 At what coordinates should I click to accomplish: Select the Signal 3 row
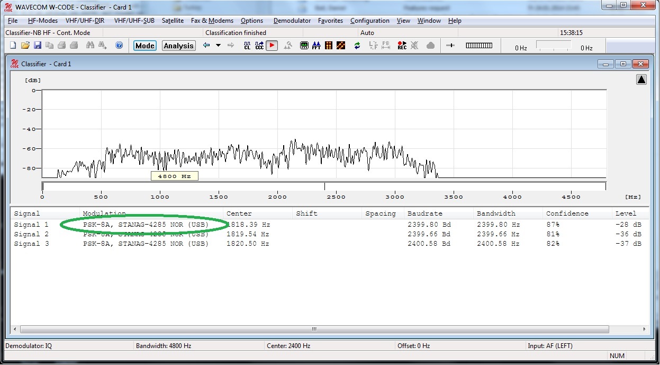329,244
